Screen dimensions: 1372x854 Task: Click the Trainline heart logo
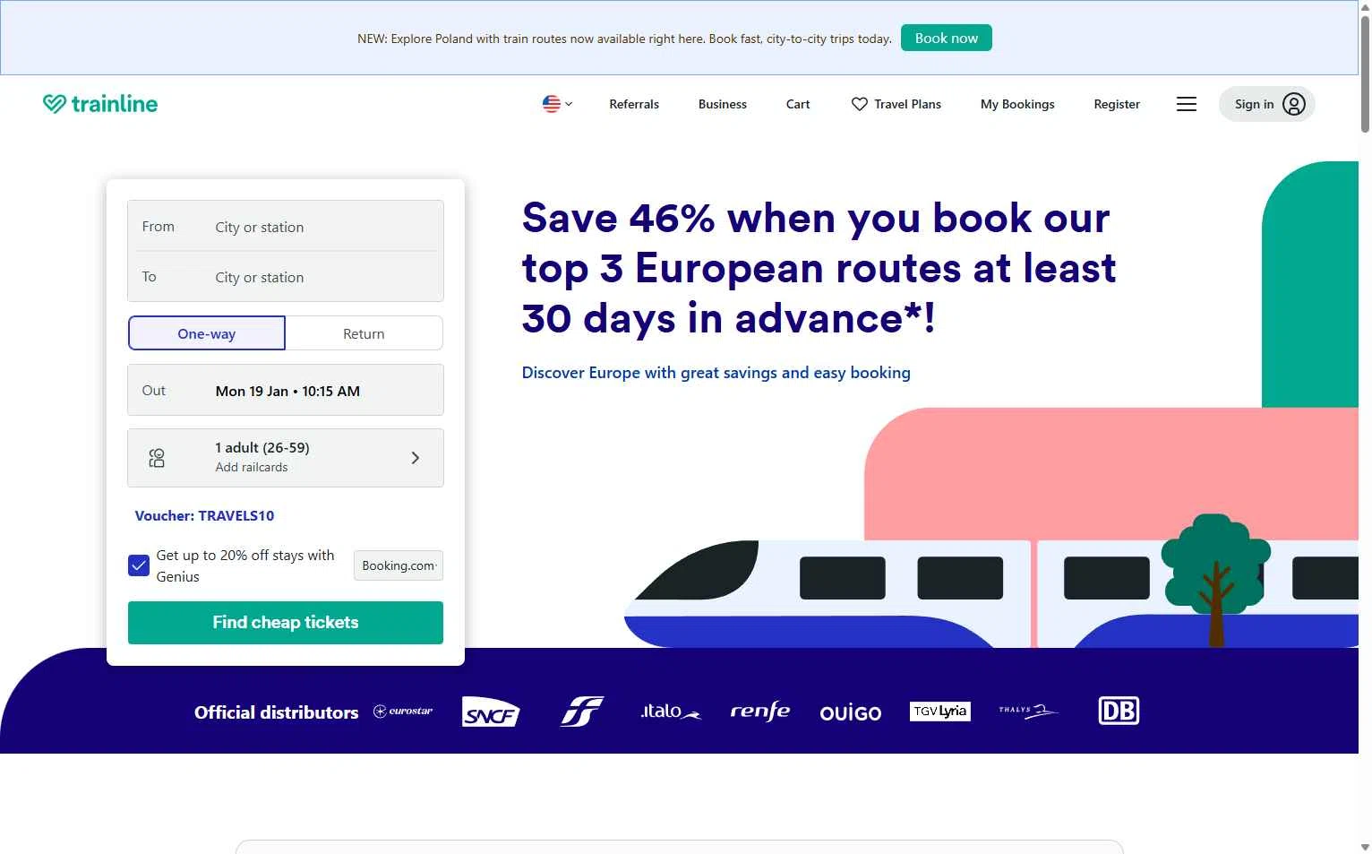pyautogui.click(x=55, y=104)
